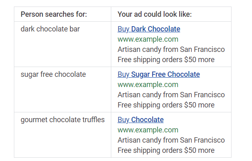This screenshot has width=252, height=161.
Task: Click www.example.com under Buy Dark Chocolate
Action: pos(148,39)
